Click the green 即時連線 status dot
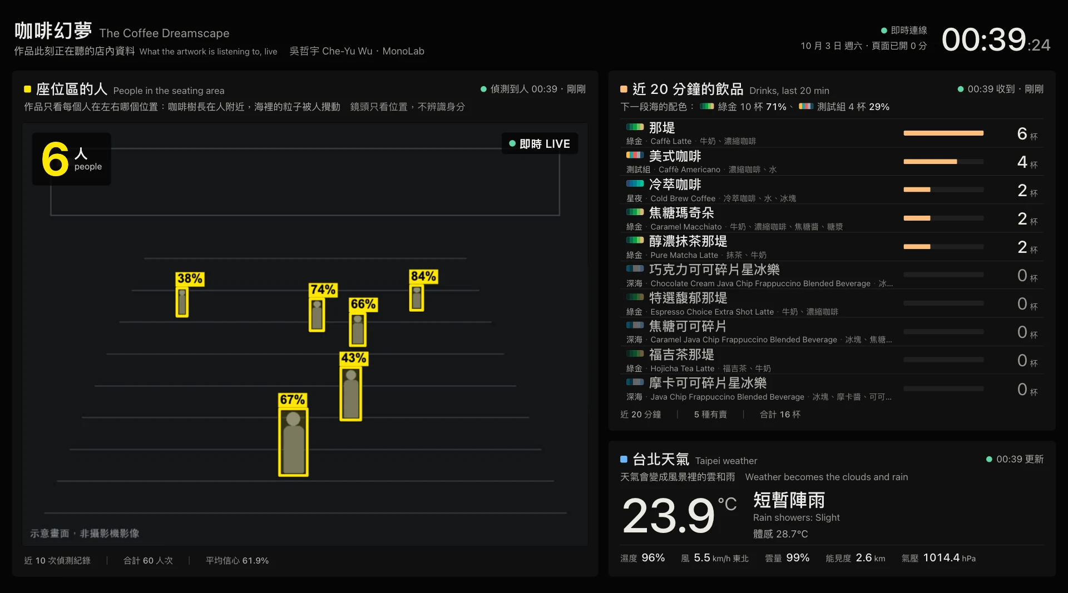This screenshot has width=1068, height=593. 884,31
